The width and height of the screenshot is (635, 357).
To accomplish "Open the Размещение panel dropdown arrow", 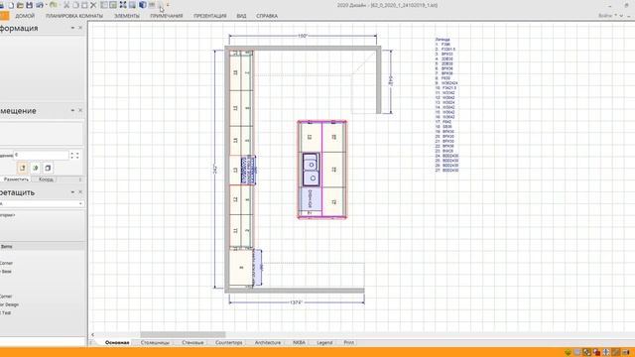I will [72, 110].
